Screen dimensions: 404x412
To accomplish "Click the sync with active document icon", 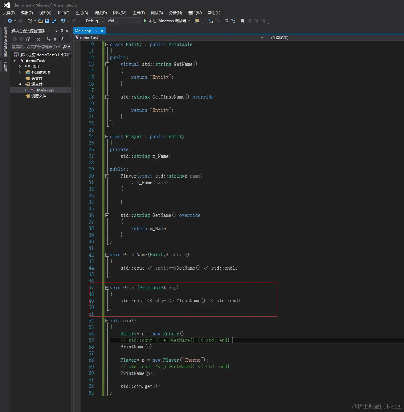I will pyautogui.click(x=48, y=39).
